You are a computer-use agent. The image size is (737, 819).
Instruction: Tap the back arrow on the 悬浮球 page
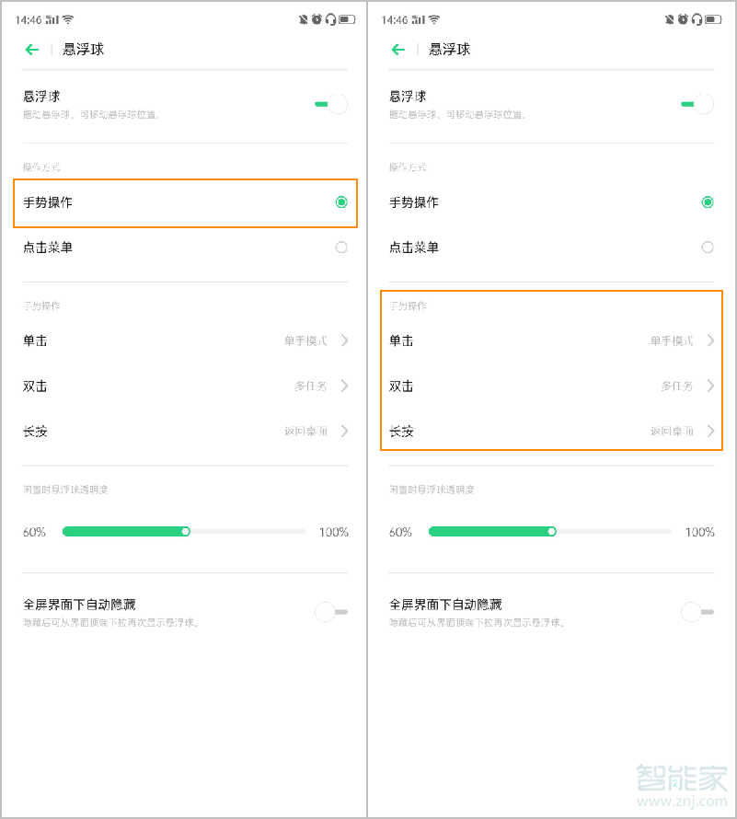click(x=32, y=50)
